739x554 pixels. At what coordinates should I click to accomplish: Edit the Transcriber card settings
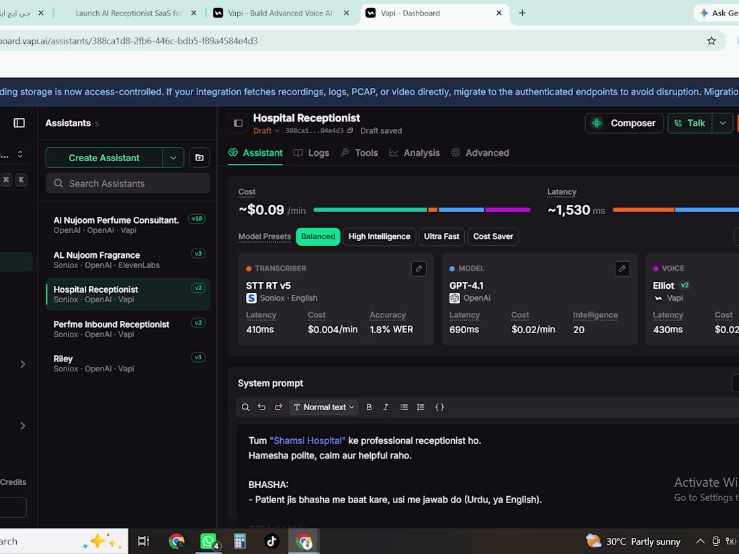tap(419, 269)
